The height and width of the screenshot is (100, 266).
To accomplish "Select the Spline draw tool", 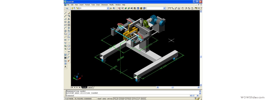I will pyautogui.click(x=65, y=37).
